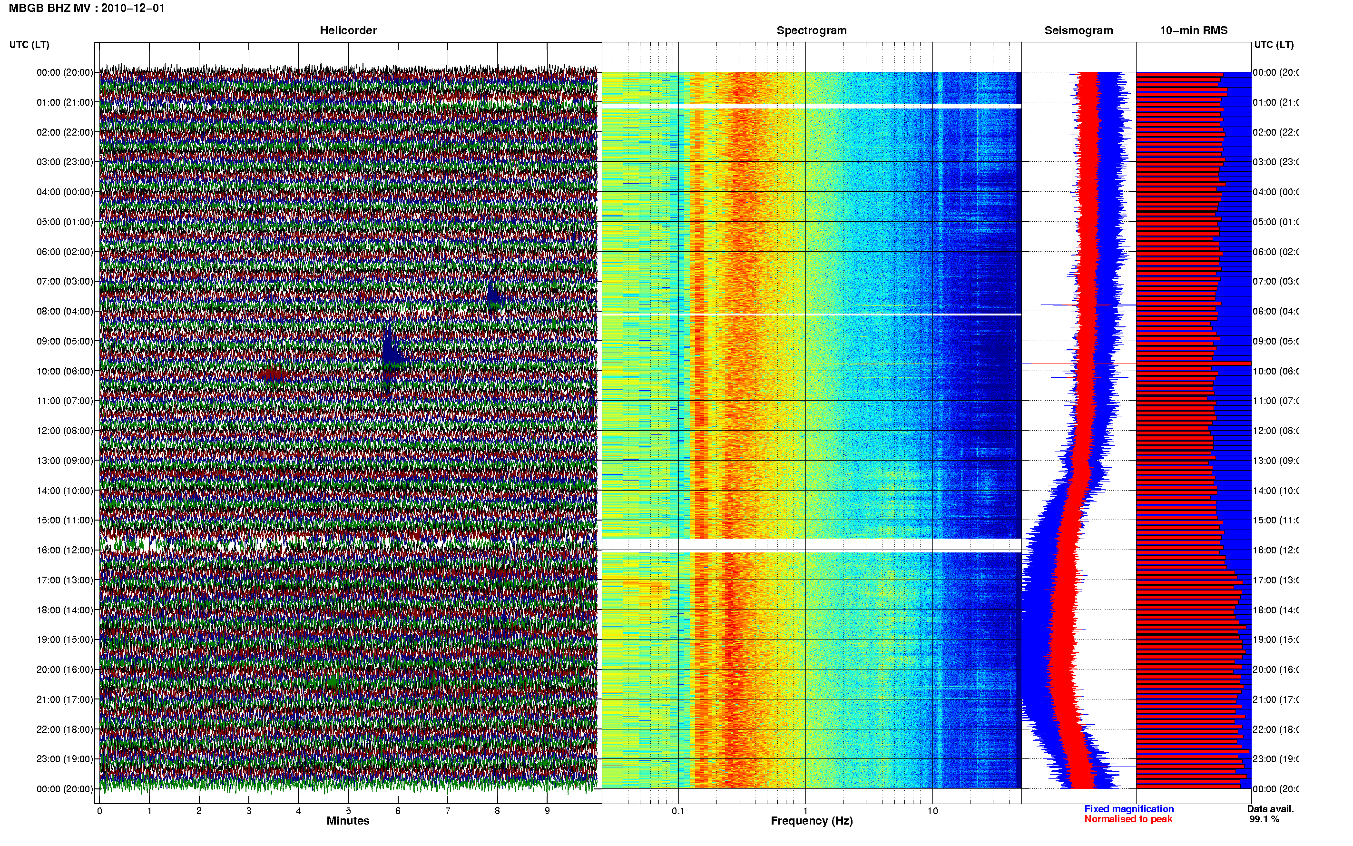Click the left-axis label '04:00 (00:00)'
Screen dimensions: 1353x846
pyautogui.click(x=65, y=192)
